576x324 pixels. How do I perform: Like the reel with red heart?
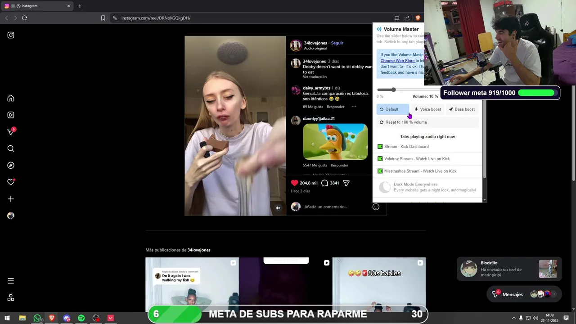coord(295,183)
